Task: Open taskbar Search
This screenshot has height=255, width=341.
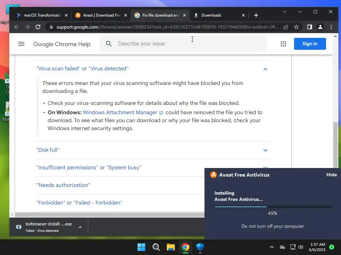Action: [156, 247]
